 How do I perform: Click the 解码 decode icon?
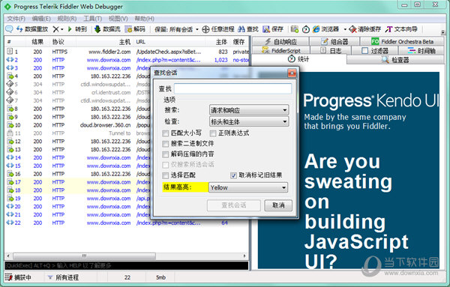pyautogui.click(x=128, y=29)
